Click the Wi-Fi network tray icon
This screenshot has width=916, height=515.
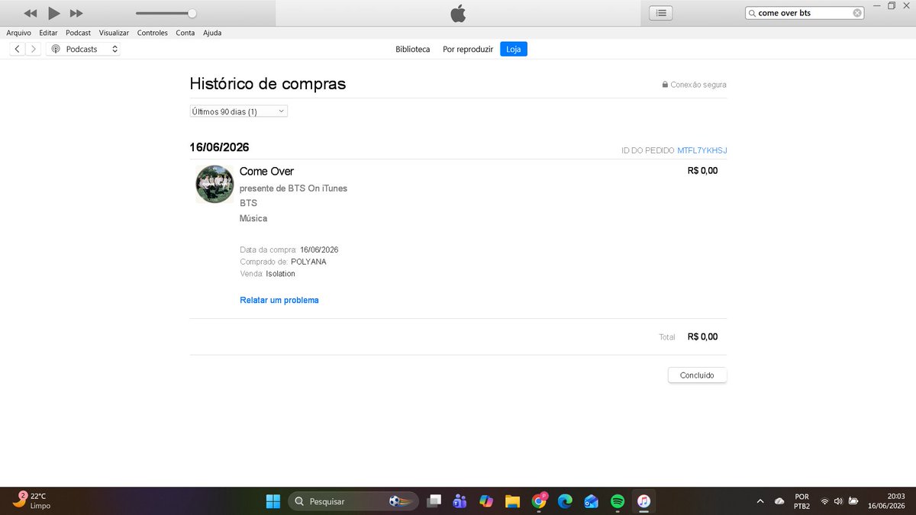click(824, 501)
